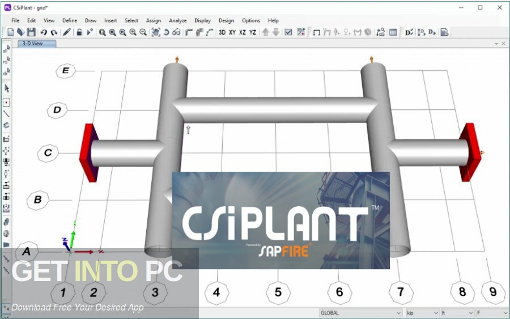Choose the pointer select tool in sidebar
This screenshot has width=510, height=319.
click(x=6, y=88)
